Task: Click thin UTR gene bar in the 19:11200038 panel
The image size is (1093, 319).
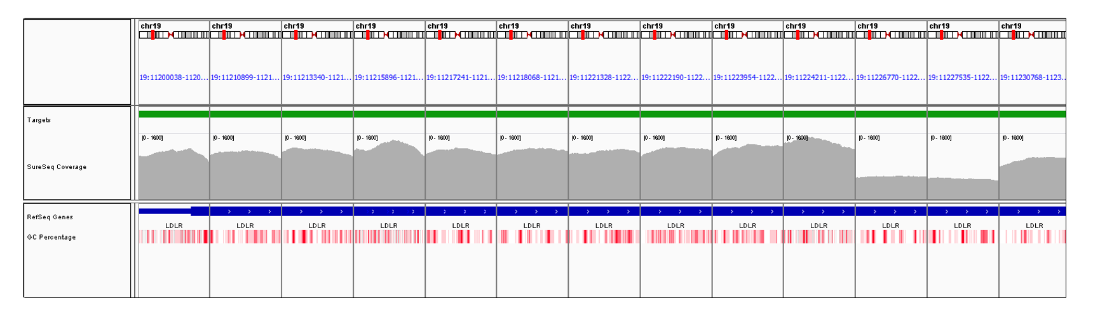Action: click(x=165, y=212)
